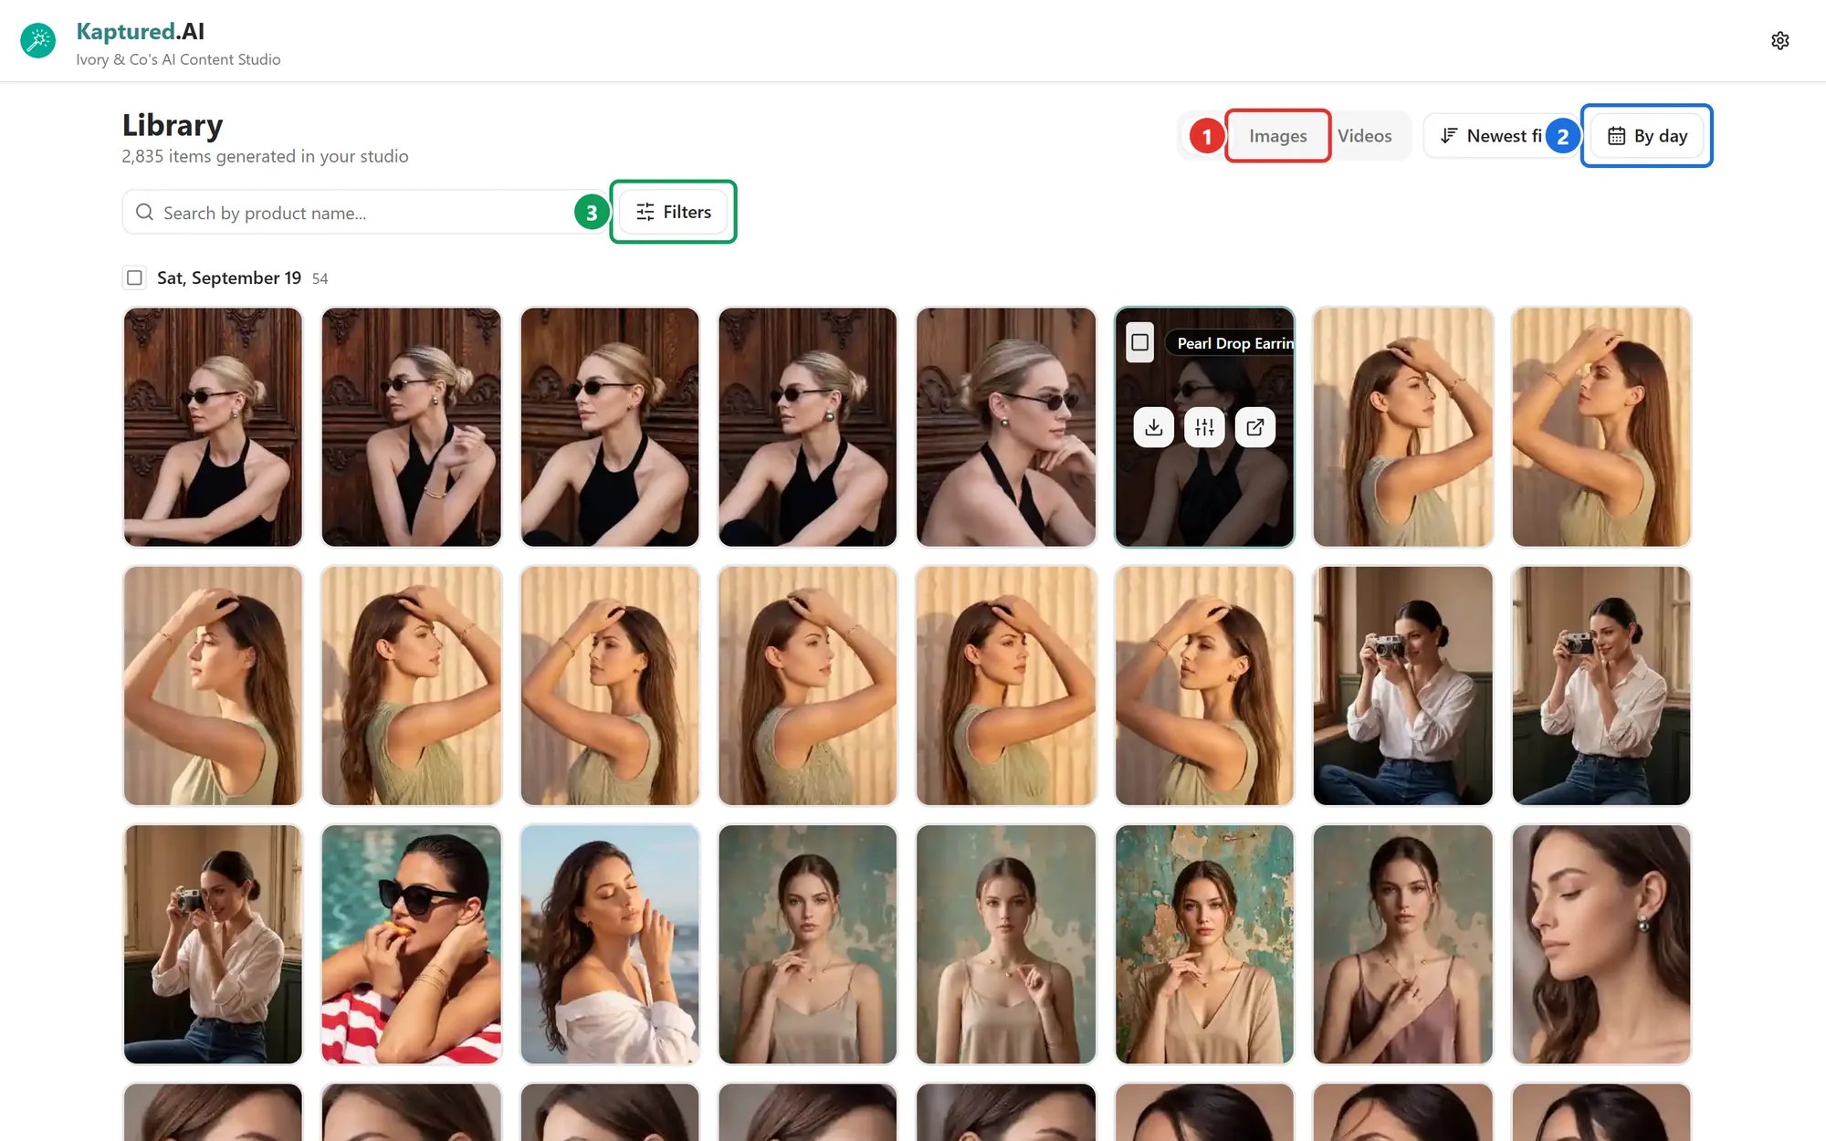Image resolution: width=1826 pixels, height=1141 pixels.
Task: Open thumbnail of woman eating orange poolside
Action: coord(411,944)
